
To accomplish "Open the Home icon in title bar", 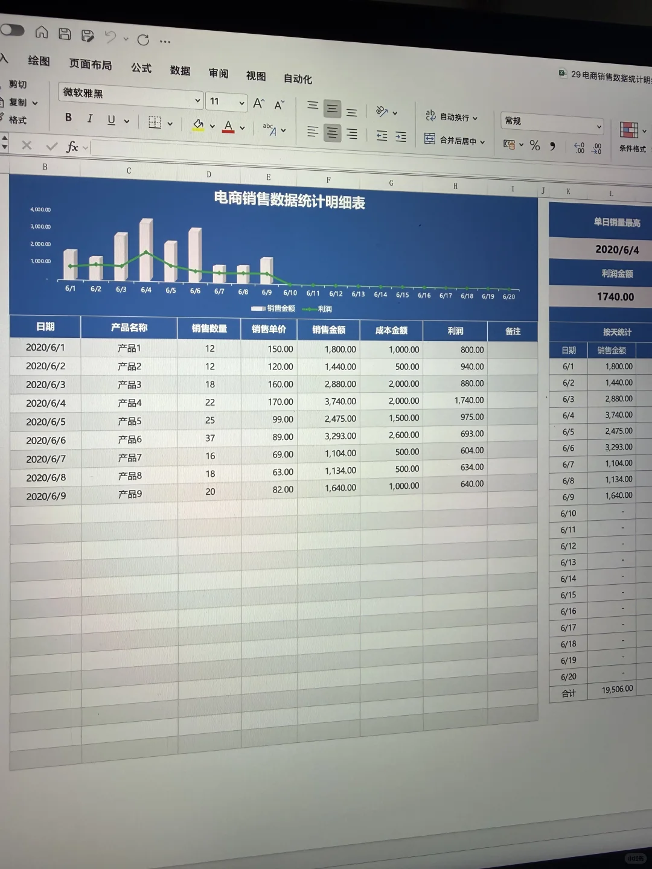I will point(42,32).
